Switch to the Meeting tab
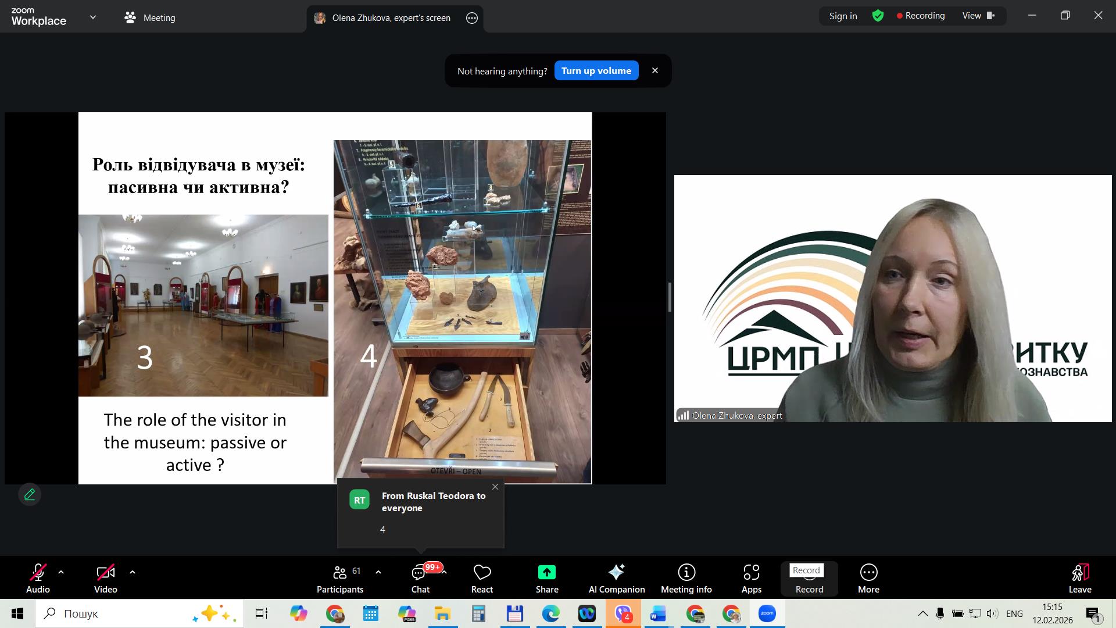This screenshot has height=628, width=1116. point(150,17)
